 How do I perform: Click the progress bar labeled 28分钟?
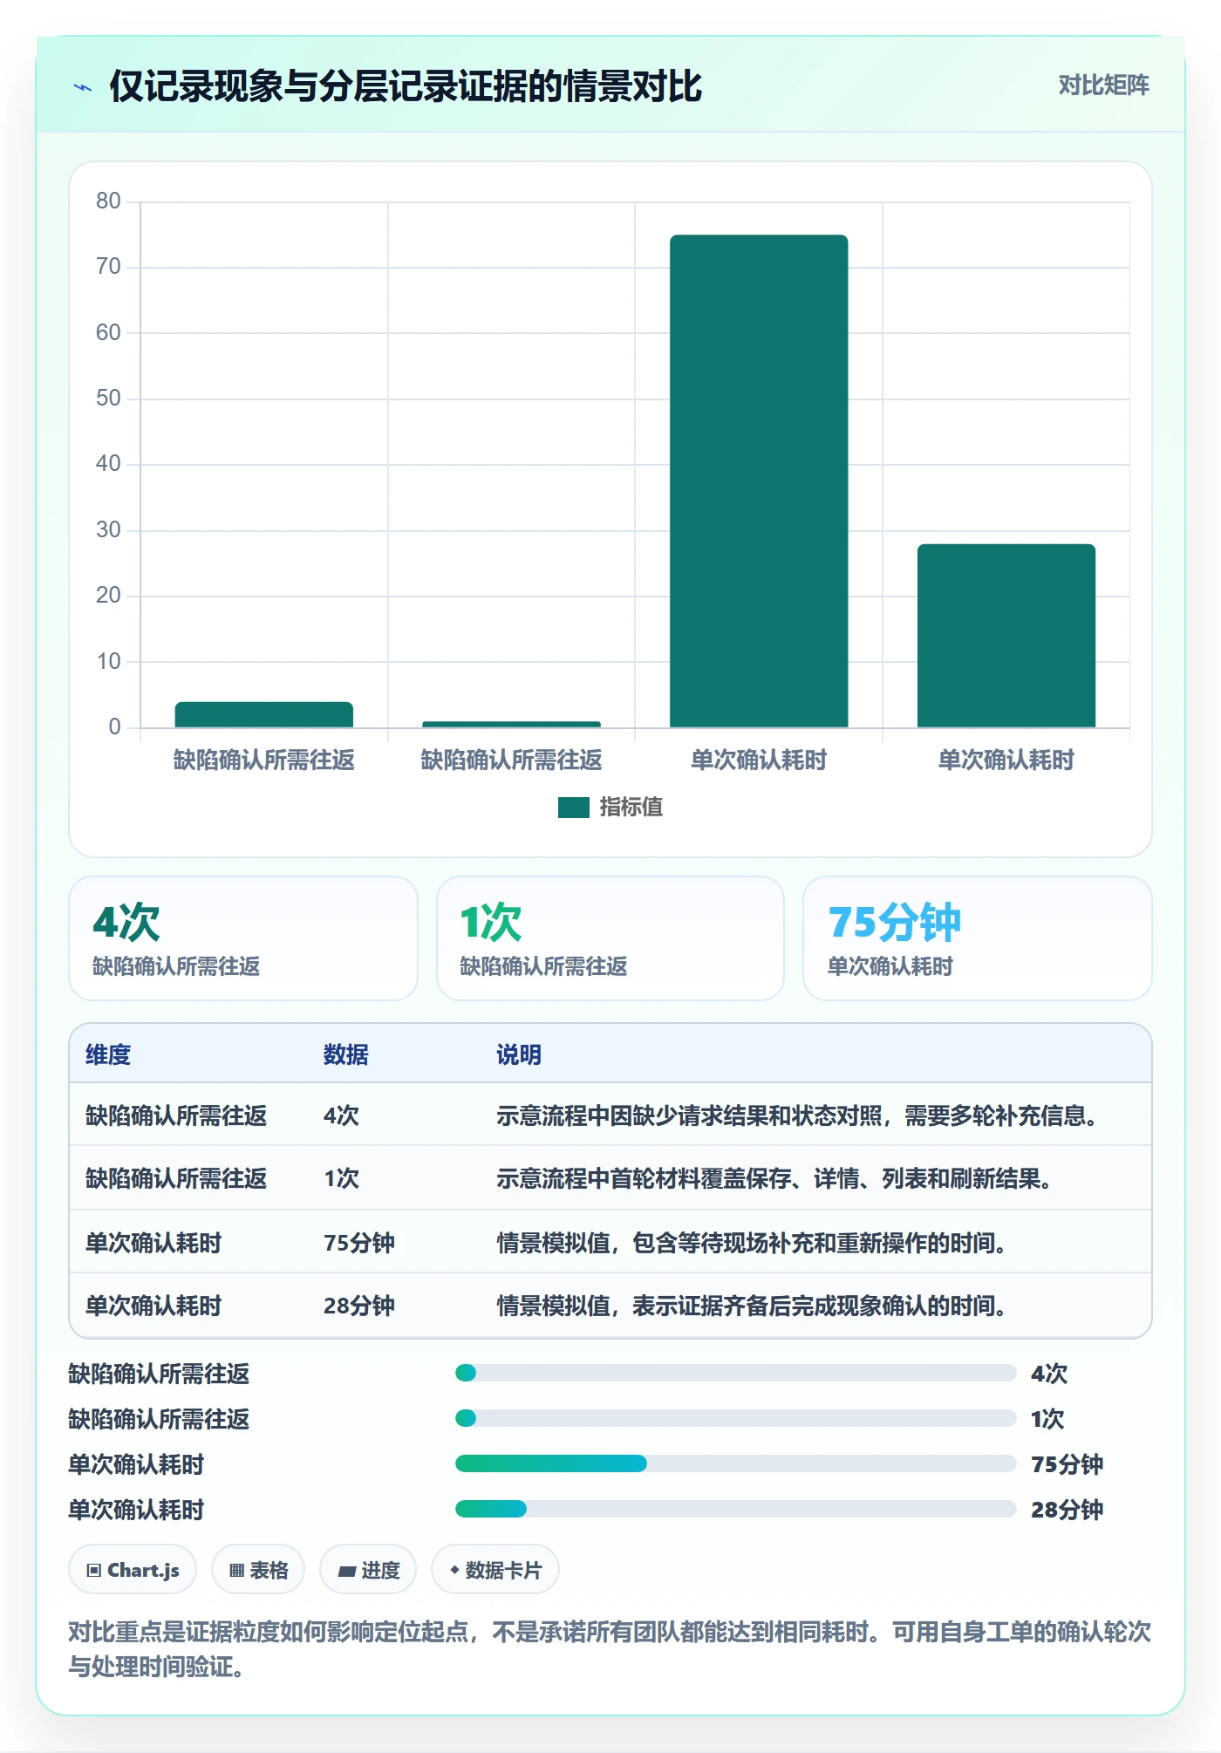[736, 1509]
